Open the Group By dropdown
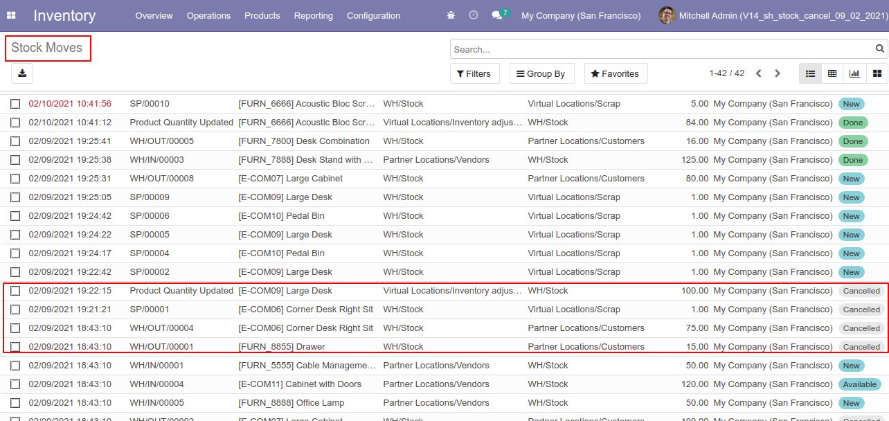The image size is (889, 421). (541, 73)
